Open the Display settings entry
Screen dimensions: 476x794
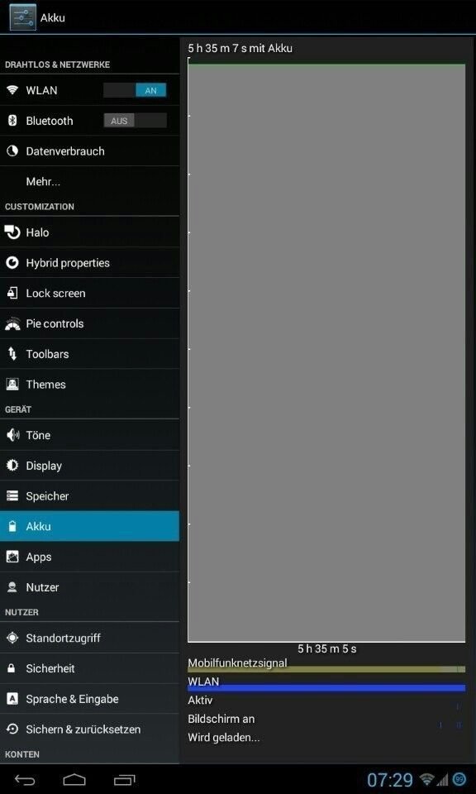point(89,466)
